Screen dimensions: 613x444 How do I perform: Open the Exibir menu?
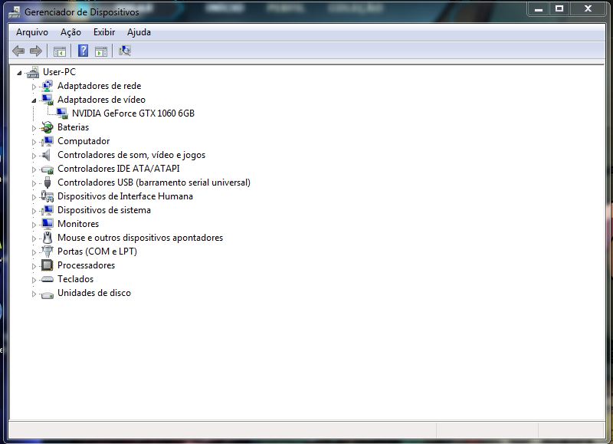pyautogui.click(x=104, y=32)
